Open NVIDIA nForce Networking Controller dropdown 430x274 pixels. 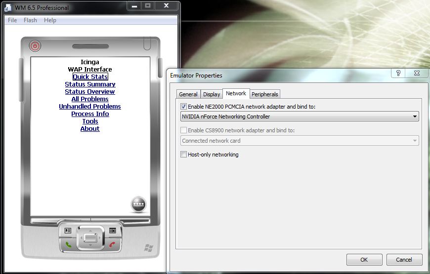coord(300,117)
